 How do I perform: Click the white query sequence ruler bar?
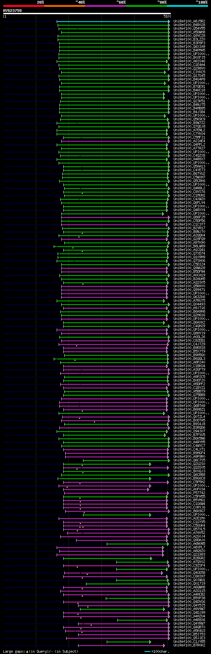click(87, 14)
